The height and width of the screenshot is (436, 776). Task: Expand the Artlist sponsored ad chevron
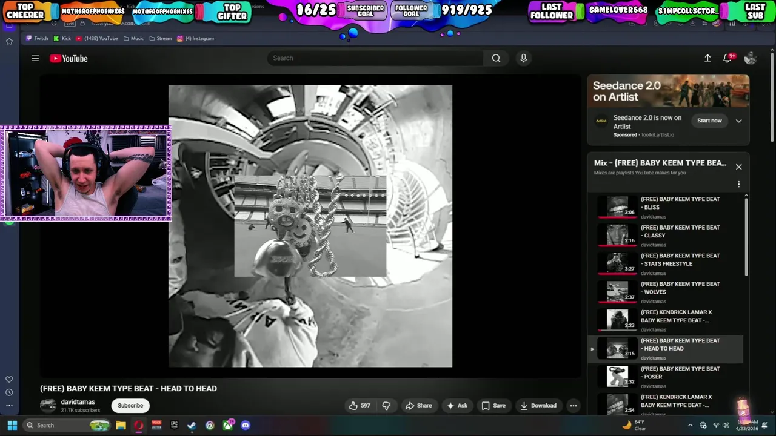pyautogui.click(x=738, y=121)
